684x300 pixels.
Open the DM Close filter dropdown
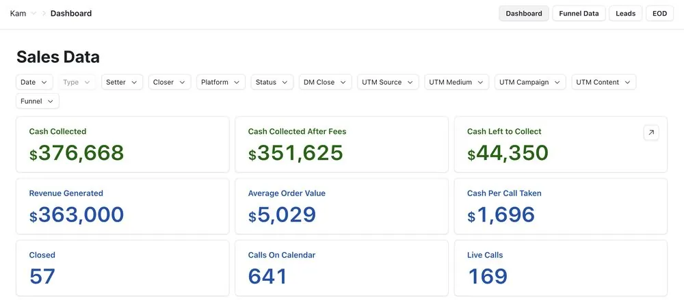(x=325, y=82)
